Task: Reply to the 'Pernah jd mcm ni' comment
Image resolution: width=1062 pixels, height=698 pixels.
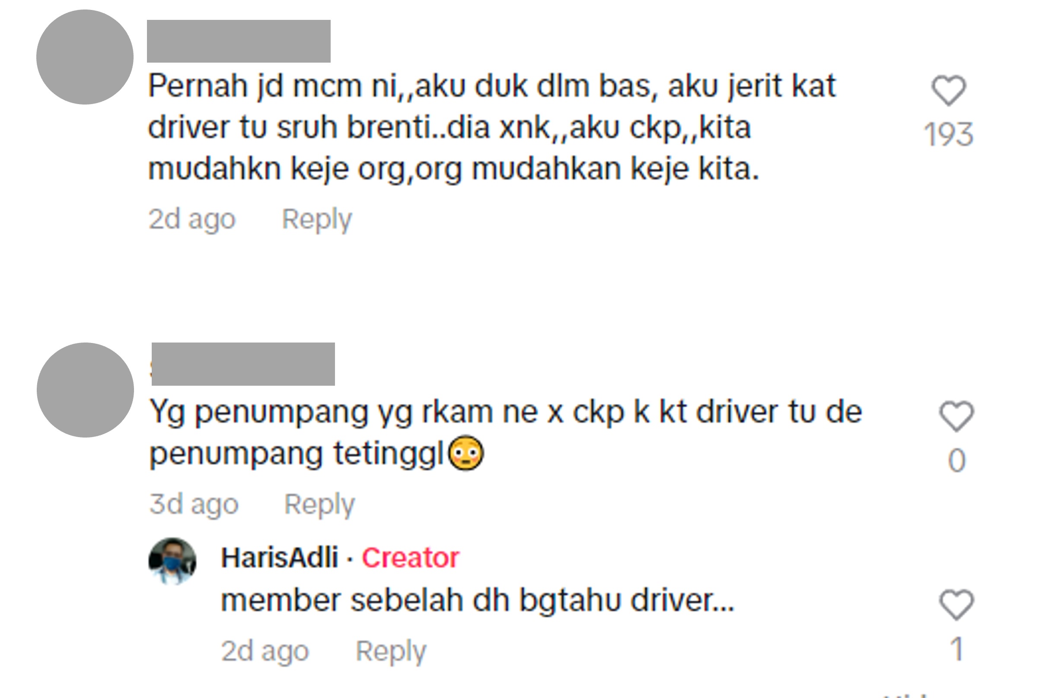Action: [x=317, y=220]
